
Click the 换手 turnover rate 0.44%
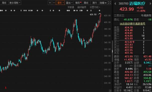click(129, 69)
